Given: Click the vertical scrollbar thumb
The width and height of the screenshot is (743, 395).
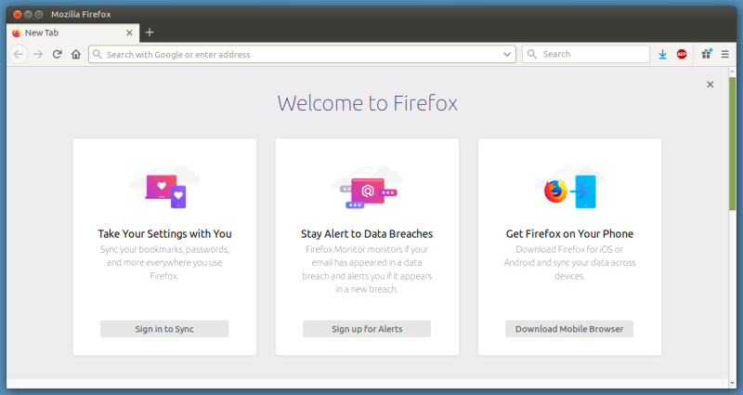Looking at the screenshot, I should pos(732,143).
